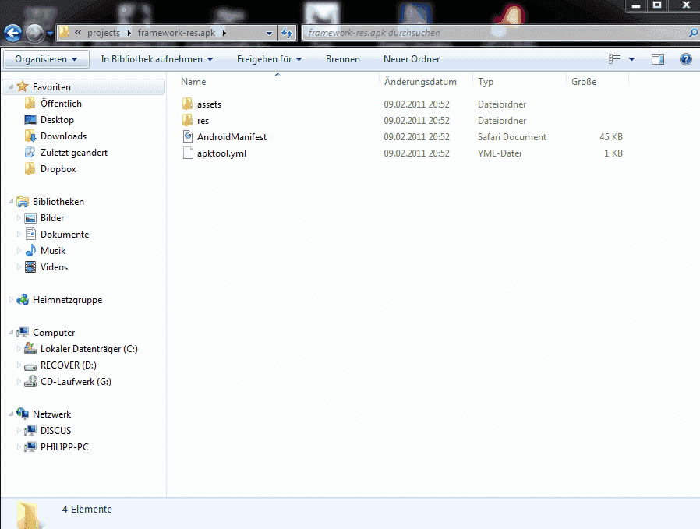This screenshot has height=529, width=700.
Task: Click the Dokumente library icon
Action: [30, 235]
